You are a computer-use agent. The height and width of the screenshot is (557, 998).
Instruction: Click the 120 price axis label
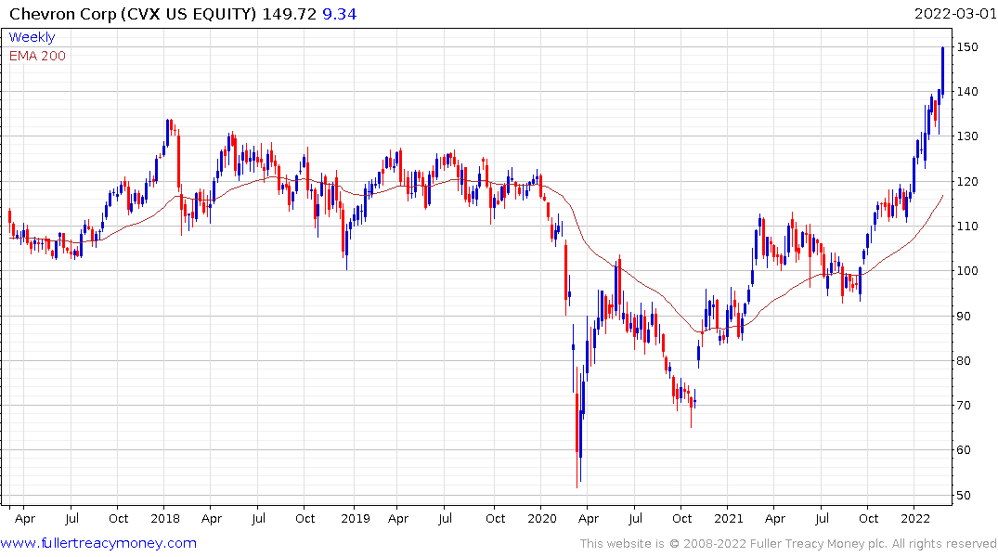click(967, 181)
